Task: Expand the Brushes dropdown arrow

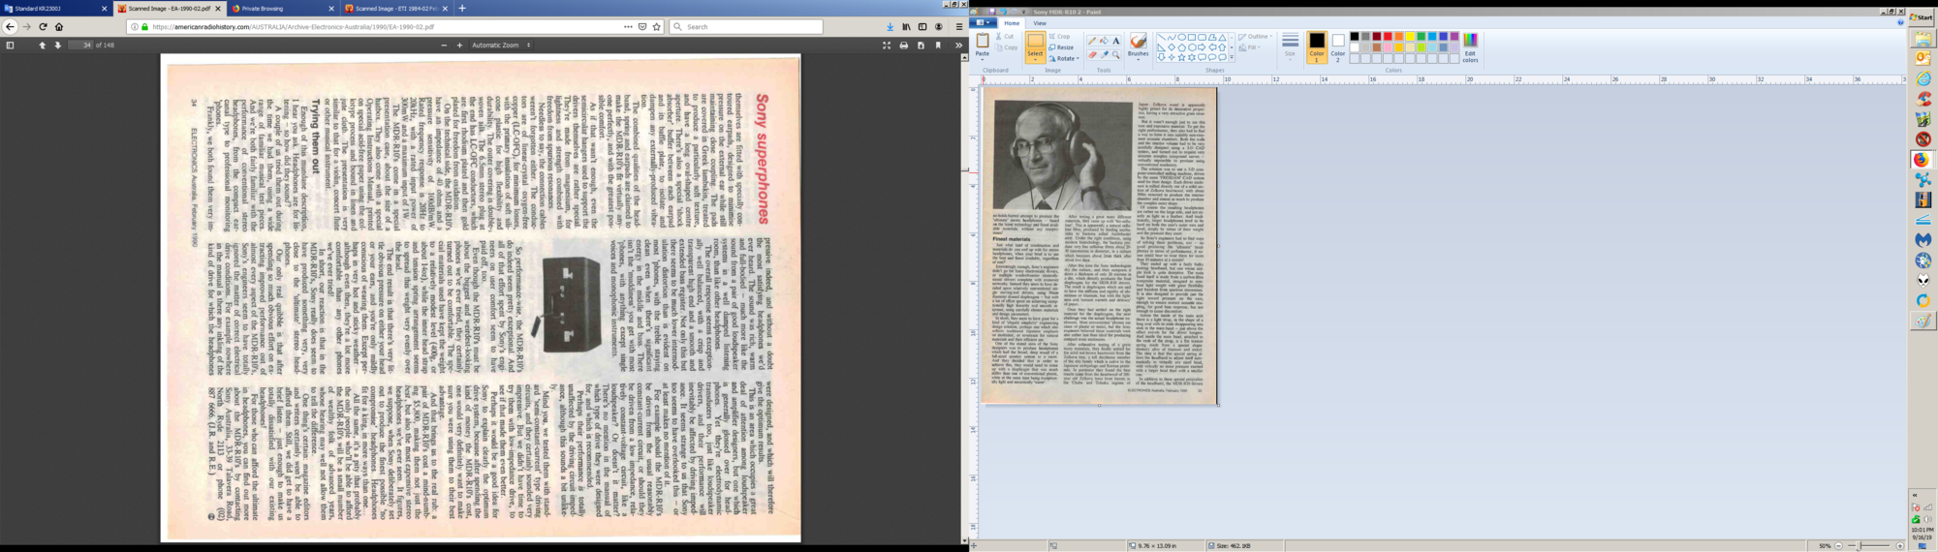Action: (1138, 58)
